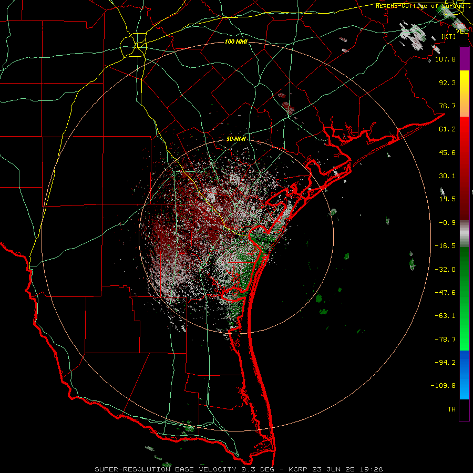Select the -16.5 legend value

point(445,246)
